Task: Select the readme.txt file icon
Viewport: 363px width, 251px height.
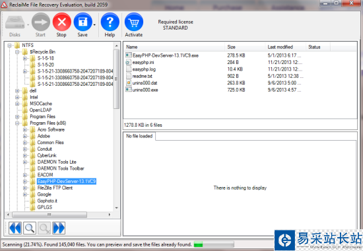Action: [x=129, y=76]
